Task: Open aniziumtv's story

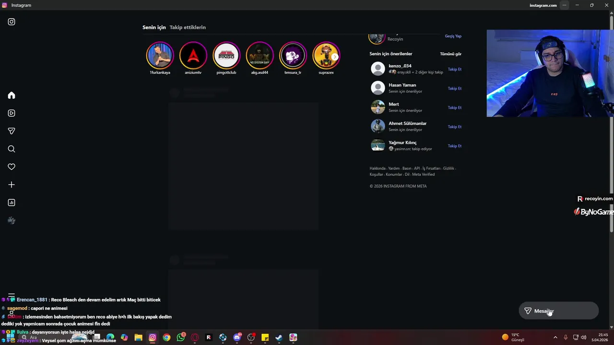Action: (193, 56)
